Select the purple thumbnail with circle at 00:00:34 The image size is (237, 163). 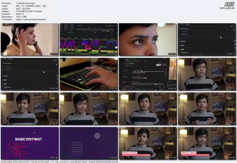click(x=89, y=143)
